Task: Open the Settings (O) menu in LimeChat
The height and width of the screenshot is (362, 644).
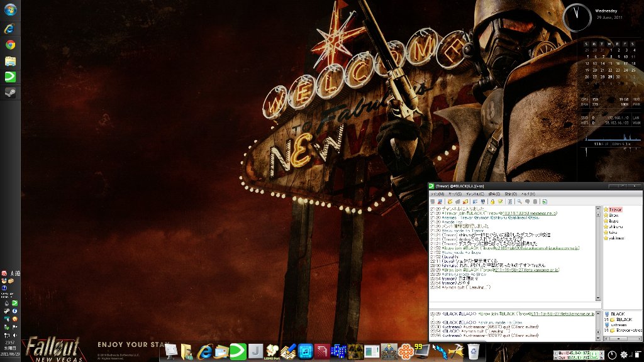Action: point(511,194)
